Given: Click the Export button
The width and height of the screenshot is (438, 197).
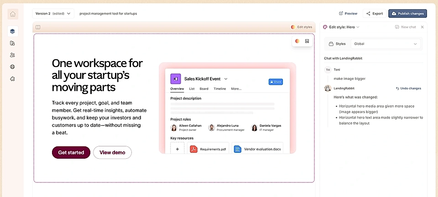Looking at the screenshot, I should pyautogui.click(x=374, y=14).
